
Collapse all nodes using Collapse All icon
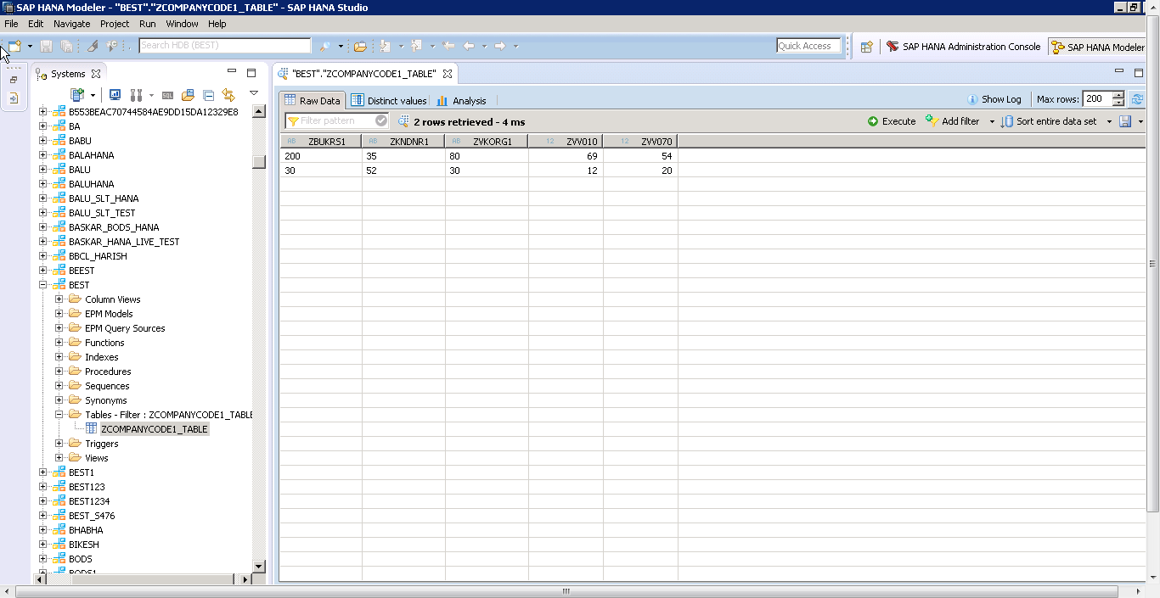[208, 94]
